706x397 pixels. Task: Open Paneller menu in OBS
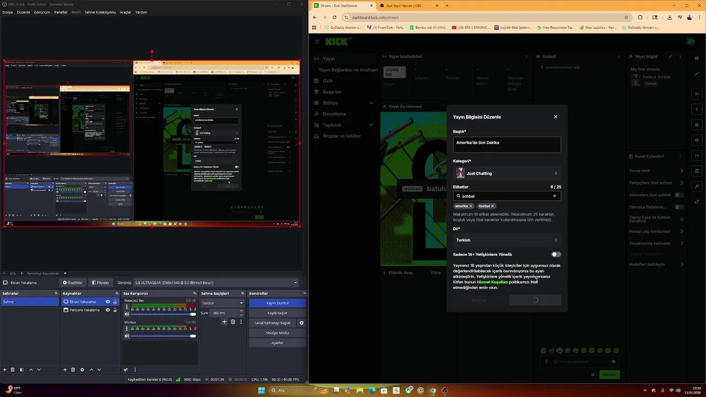(x=61, y=12)
